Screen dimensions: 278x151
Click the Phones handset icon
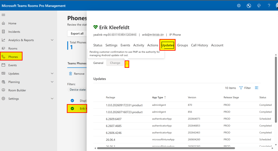(x=3, y=57)
